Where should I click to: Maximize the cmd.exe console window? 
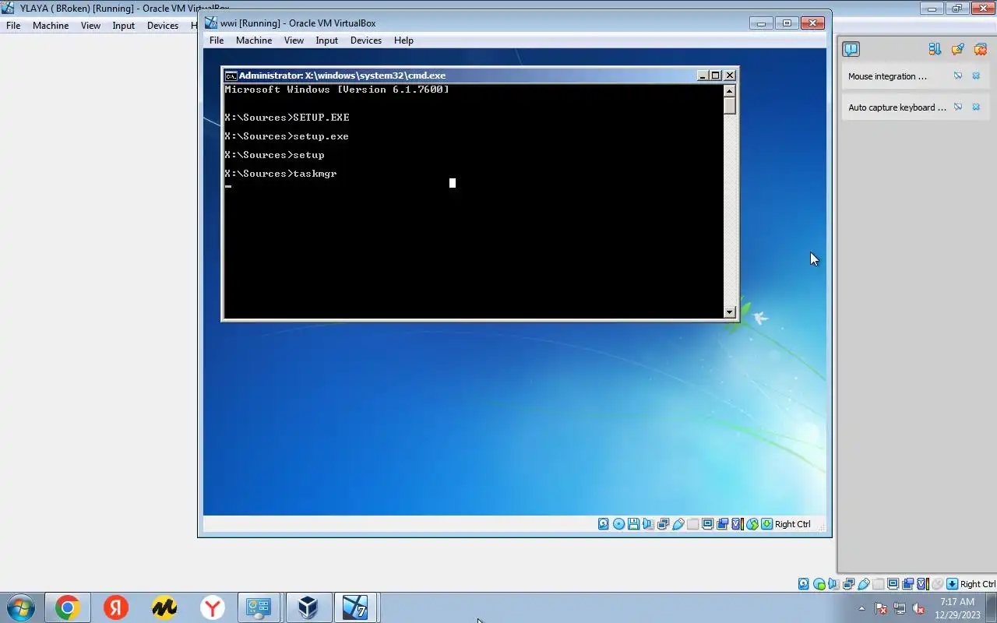point(716,76)
